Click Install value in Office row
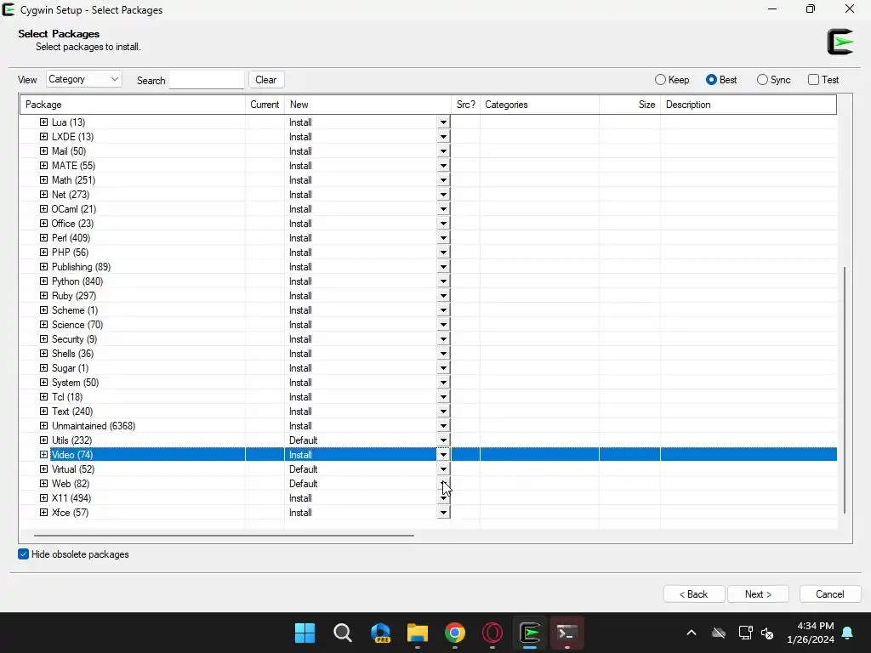 (300, 224)
